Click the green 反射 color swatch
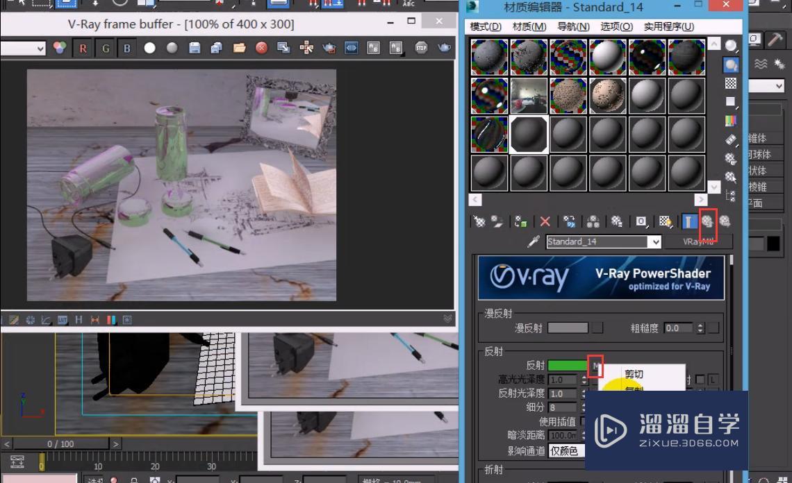 pos(568,365)
